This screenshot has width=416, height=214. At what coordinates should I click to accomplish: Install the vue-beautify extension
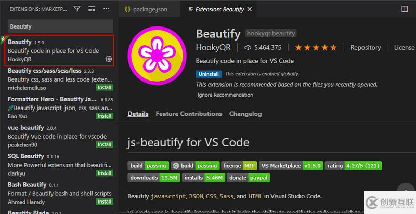pyautogui.click(x=105, y=144)
